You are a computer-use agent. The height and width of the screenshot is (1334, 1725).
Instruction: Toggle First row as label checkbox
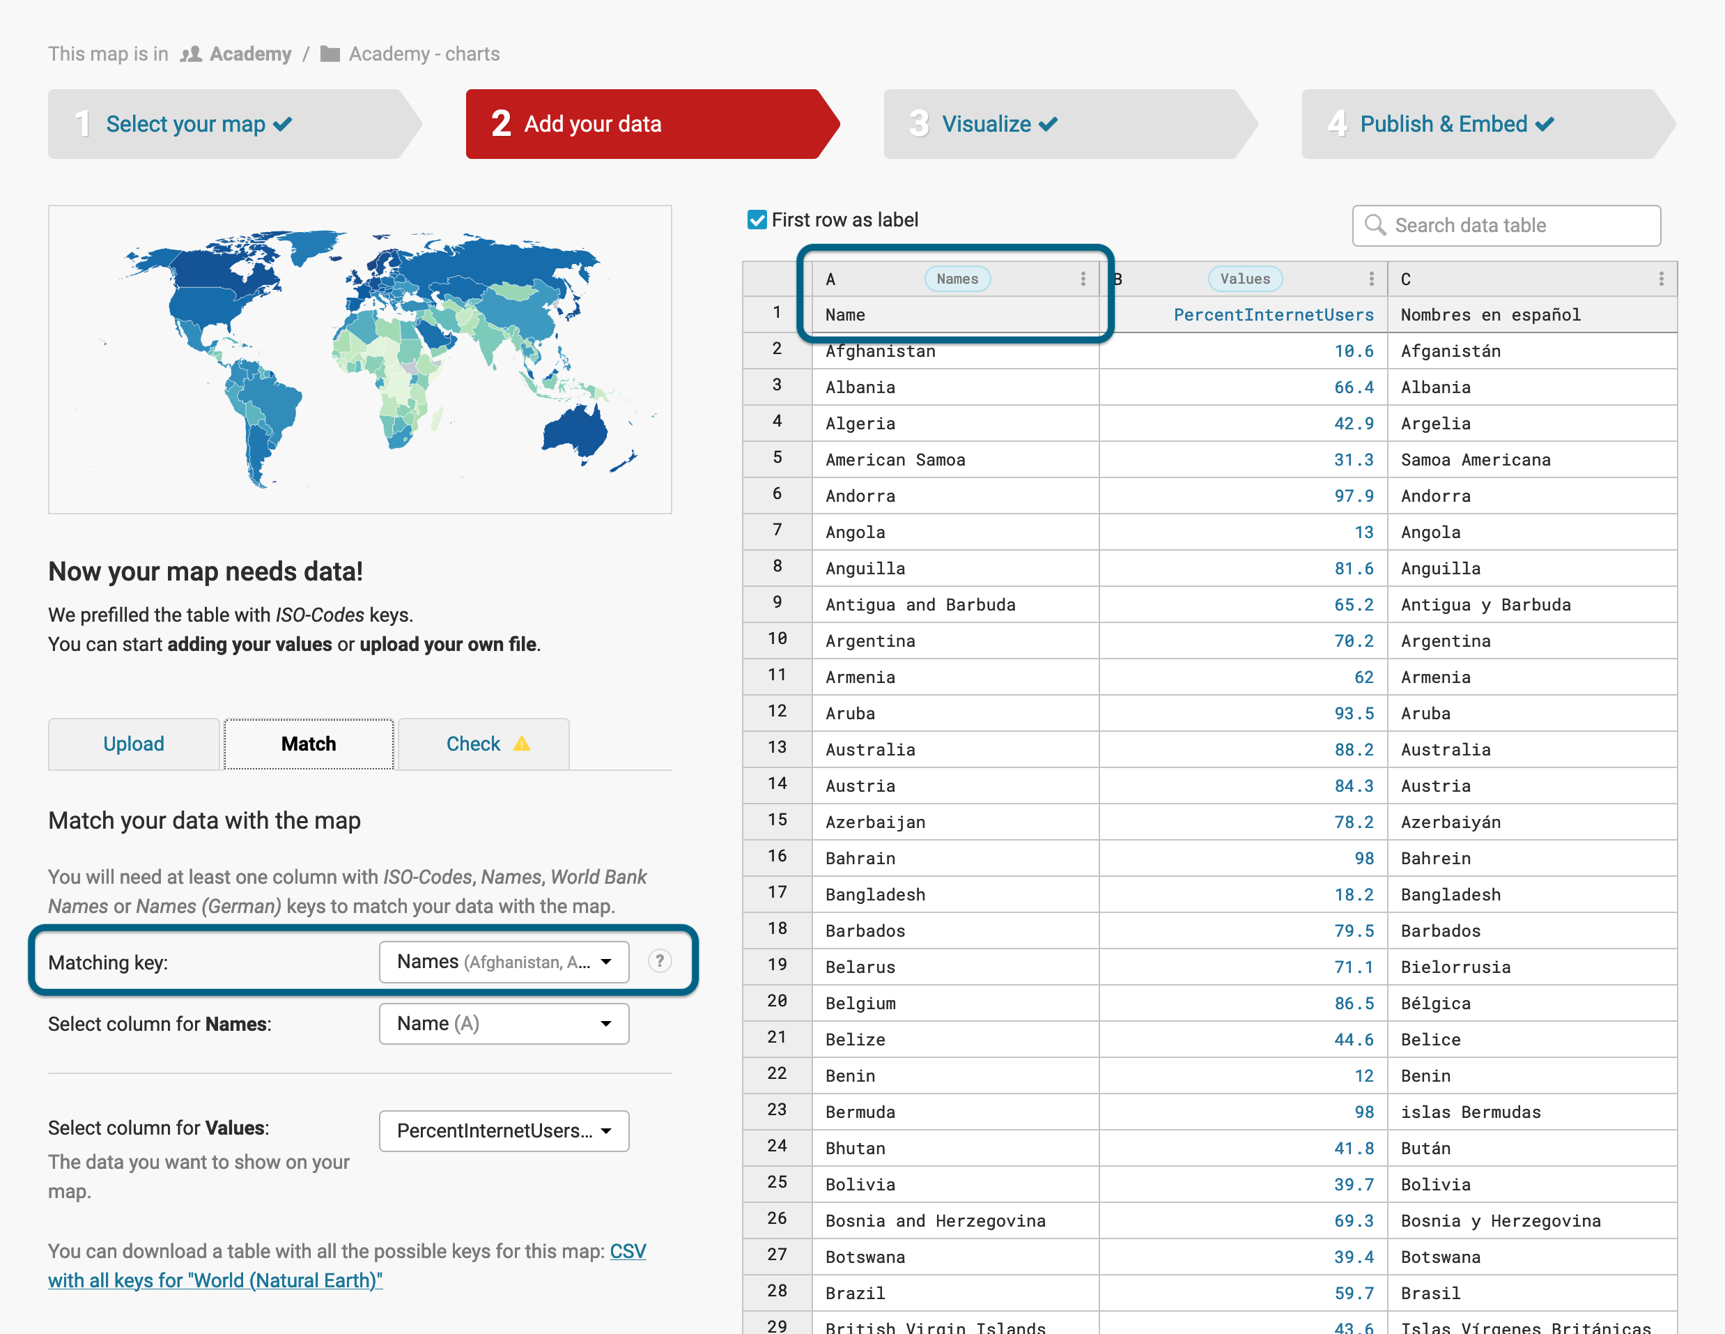[x=757, y=220]
